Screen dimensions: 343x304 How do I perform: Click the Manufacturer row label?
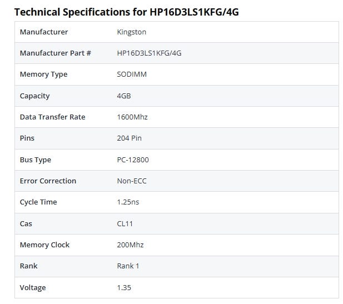44,32
